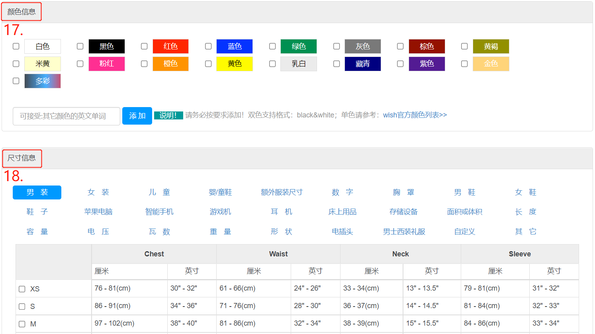Viewport: 595px width, 334px height.
Task: Switch to the 数字 size category
Action: 343,192
